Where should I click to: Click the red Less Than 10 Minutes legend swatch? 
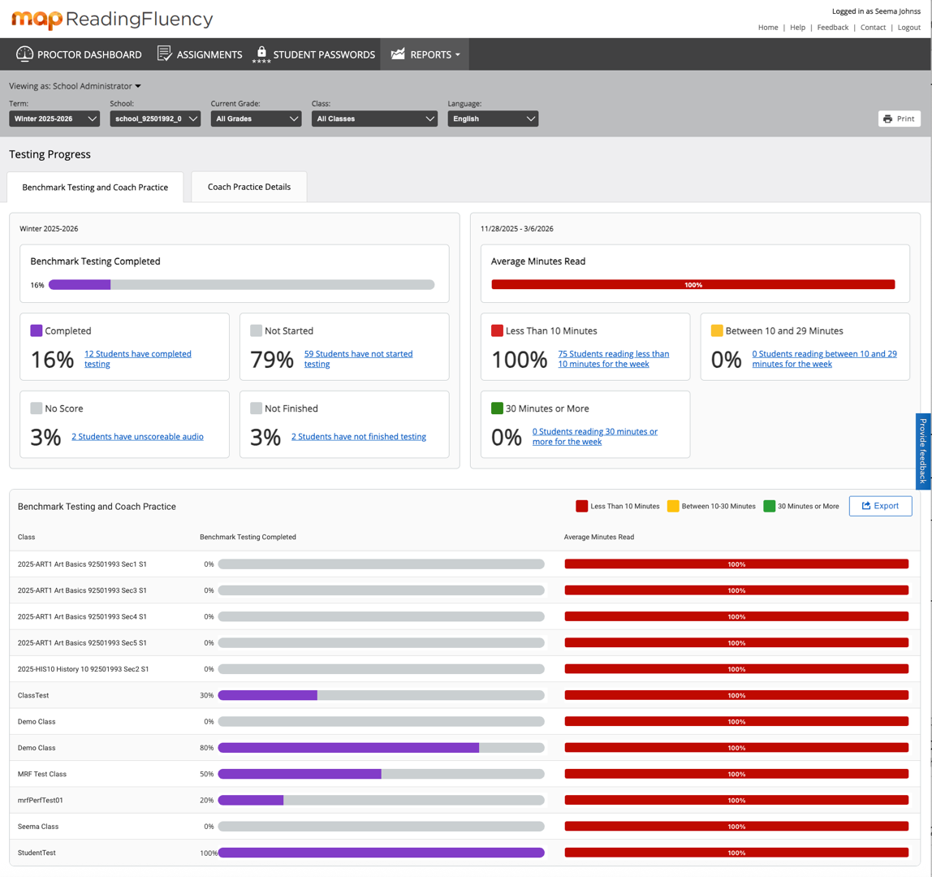[581, 506]
